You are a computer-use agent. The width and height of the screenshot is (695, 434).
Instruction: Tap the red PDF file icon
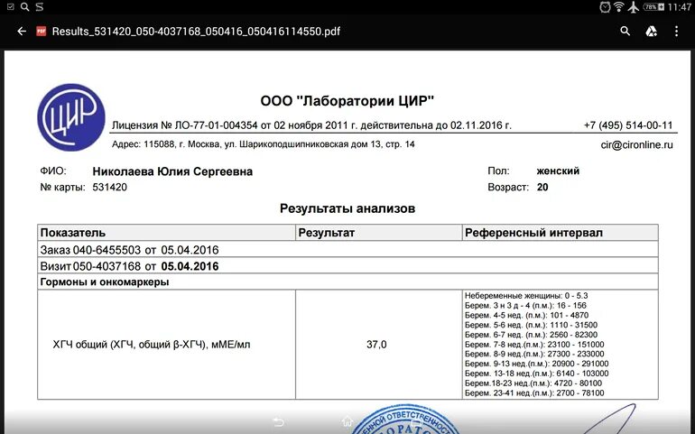(42, 31)
